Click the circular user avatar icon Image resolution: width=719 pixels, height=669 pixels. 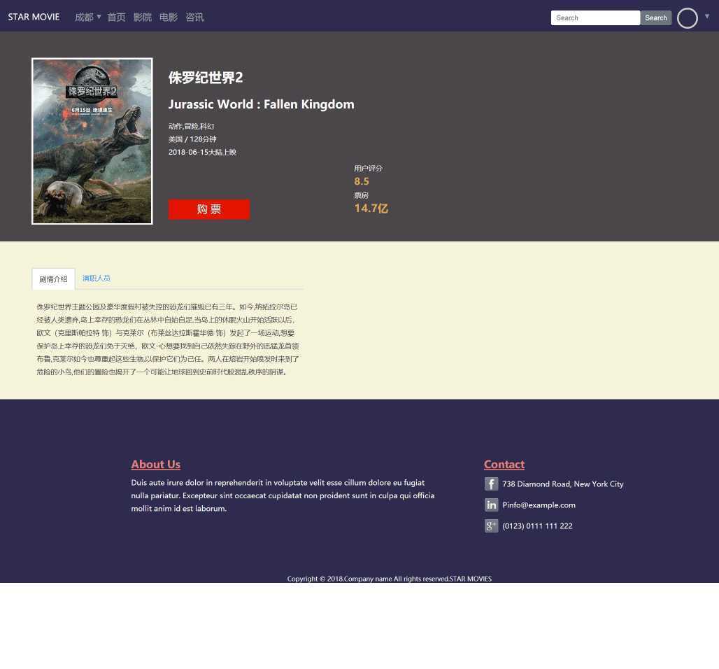pyautogui.click(x=687, y=18)
